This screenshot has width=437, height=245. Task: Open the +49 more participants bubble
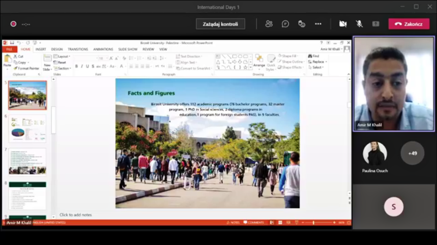(x=412, y=153)
